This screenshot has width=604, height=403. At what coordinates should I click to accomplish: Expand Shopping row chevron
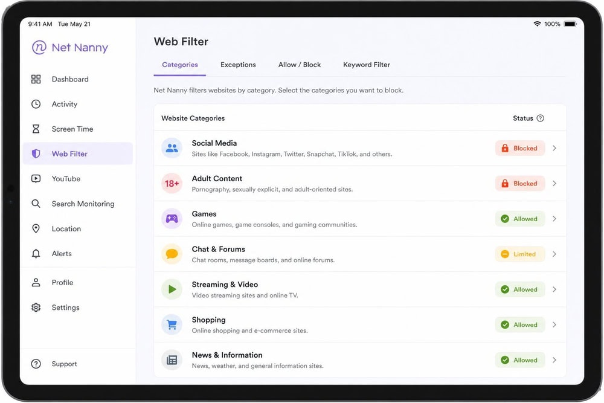[554, 325]
